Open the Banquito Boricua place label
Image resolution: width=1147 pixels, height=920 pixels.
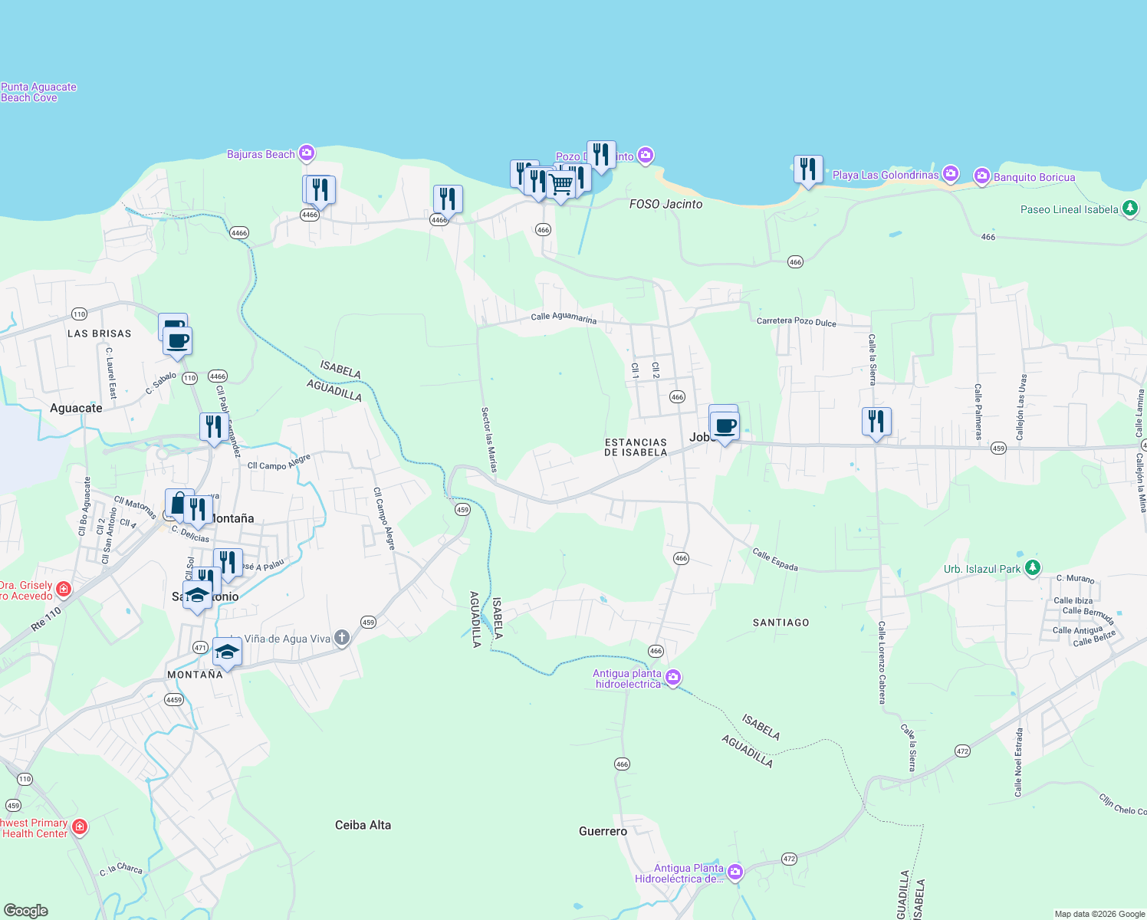(1034, 177)
